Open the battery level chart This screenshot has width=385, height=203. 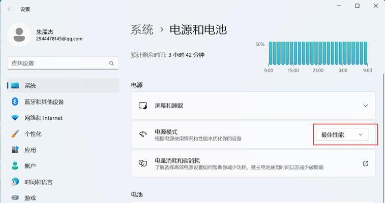318,53
